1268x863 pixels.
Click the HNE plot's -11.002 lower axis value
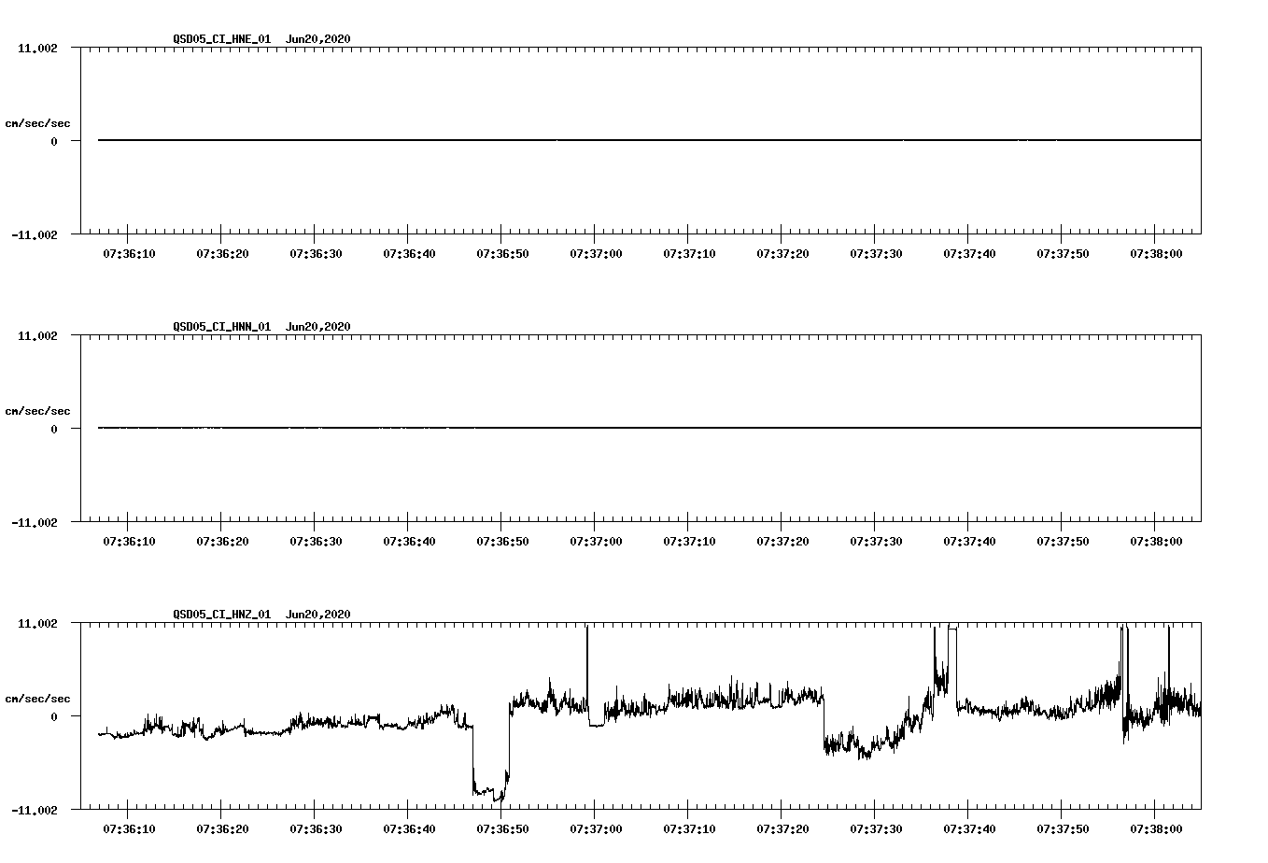point(34,235)
